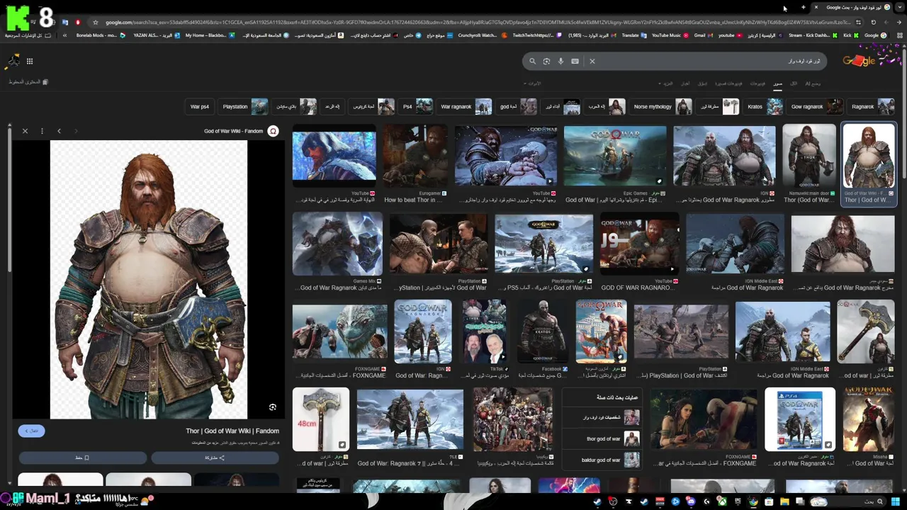
Task: Select the Images tab
Action: tap(777, 84)
